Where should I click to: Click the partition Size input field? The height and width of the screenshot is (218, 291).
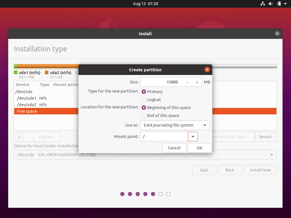161,82
